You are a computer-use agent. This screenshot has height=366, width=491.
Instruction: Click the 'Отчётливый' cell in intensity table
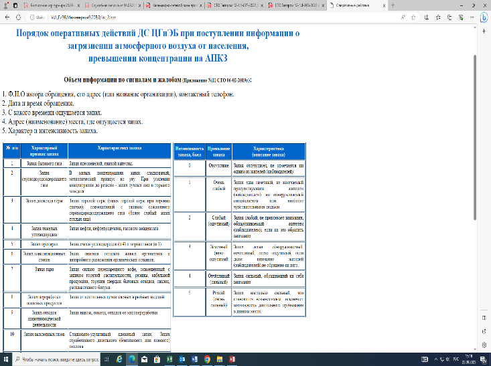218,279
